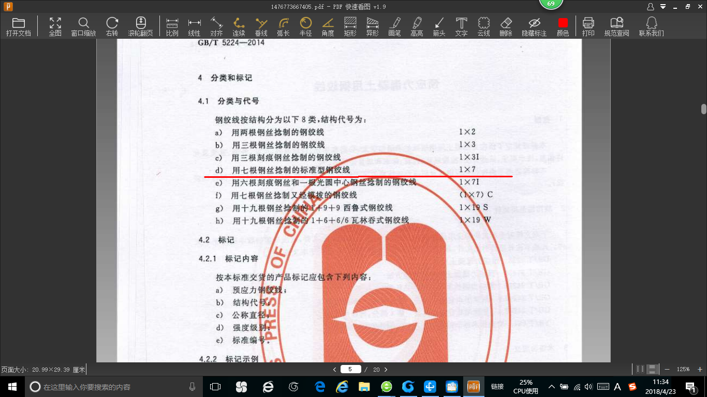The image size is (707, 397).
Task: Go to the next page arrow
Action: (386, 370)
